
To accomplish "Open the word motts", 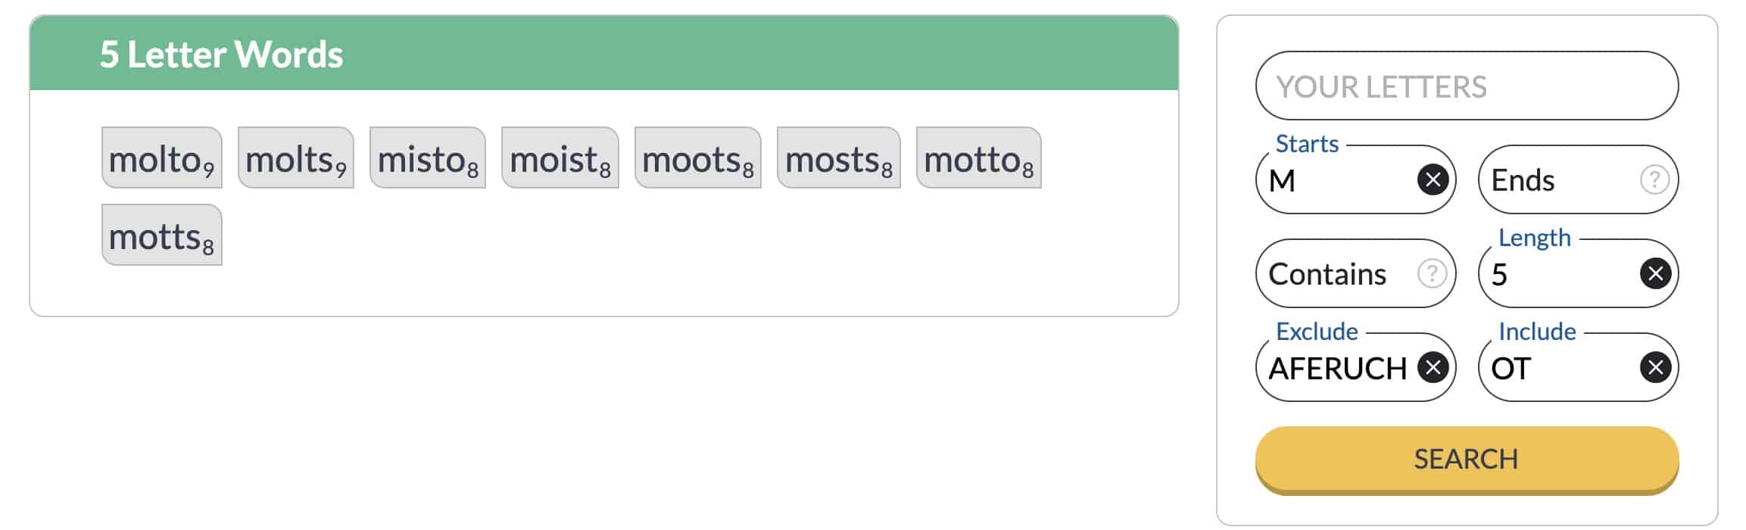I will tap(162, 235).
